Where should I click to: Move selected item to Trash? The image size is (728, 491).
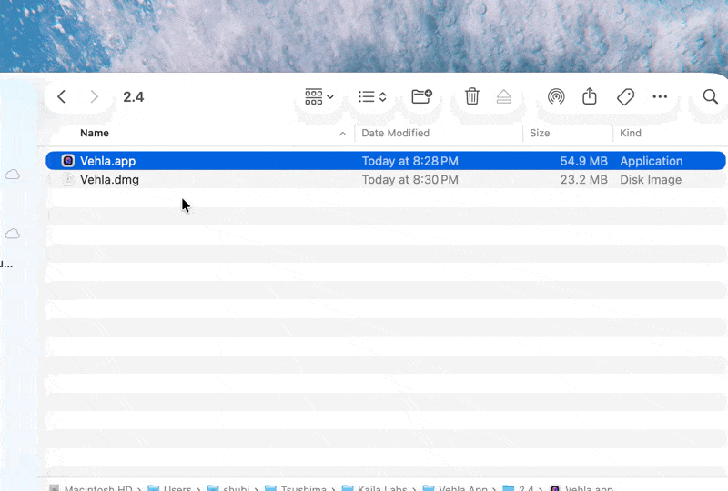(472, 96)
